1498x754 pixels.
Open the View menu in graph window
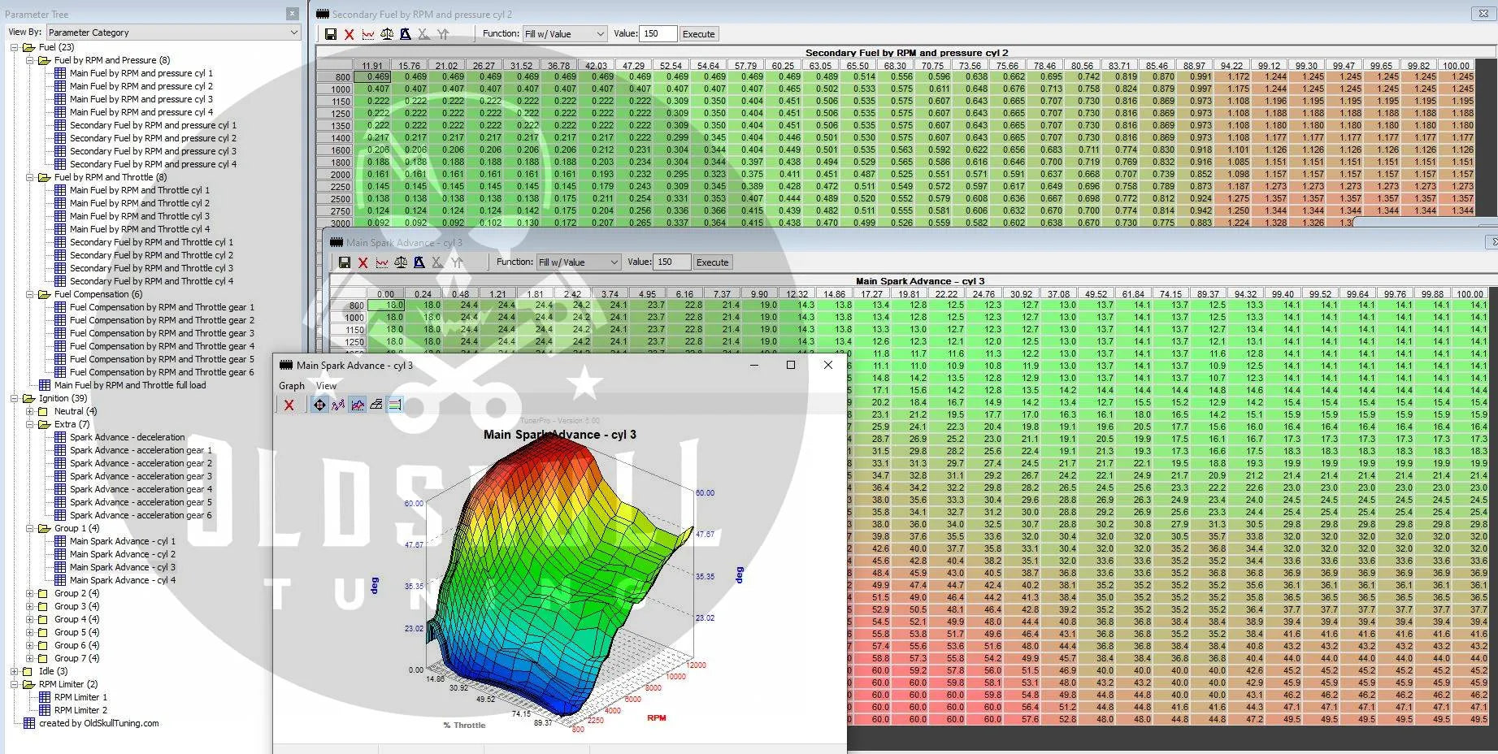pyautogui.click(x=326, y=386)
